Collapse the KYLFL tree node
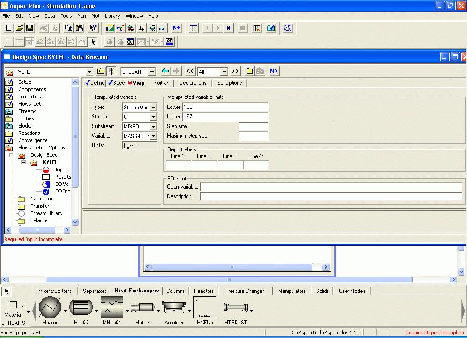 [x=23, y=163]
